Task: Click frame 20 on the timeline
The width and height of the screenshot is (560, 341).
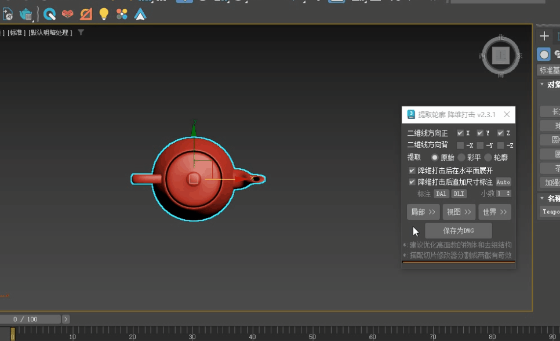Action: tap(133, 337)
